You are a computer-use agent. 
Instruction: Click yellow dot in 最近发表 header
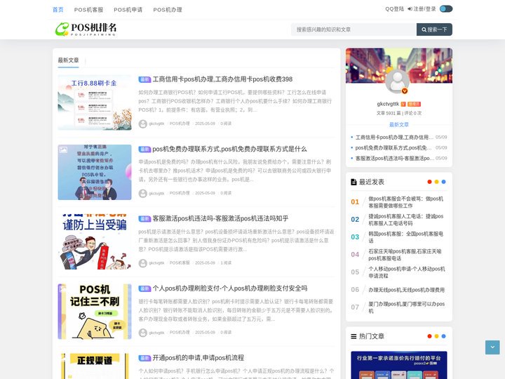click(436, 182)
